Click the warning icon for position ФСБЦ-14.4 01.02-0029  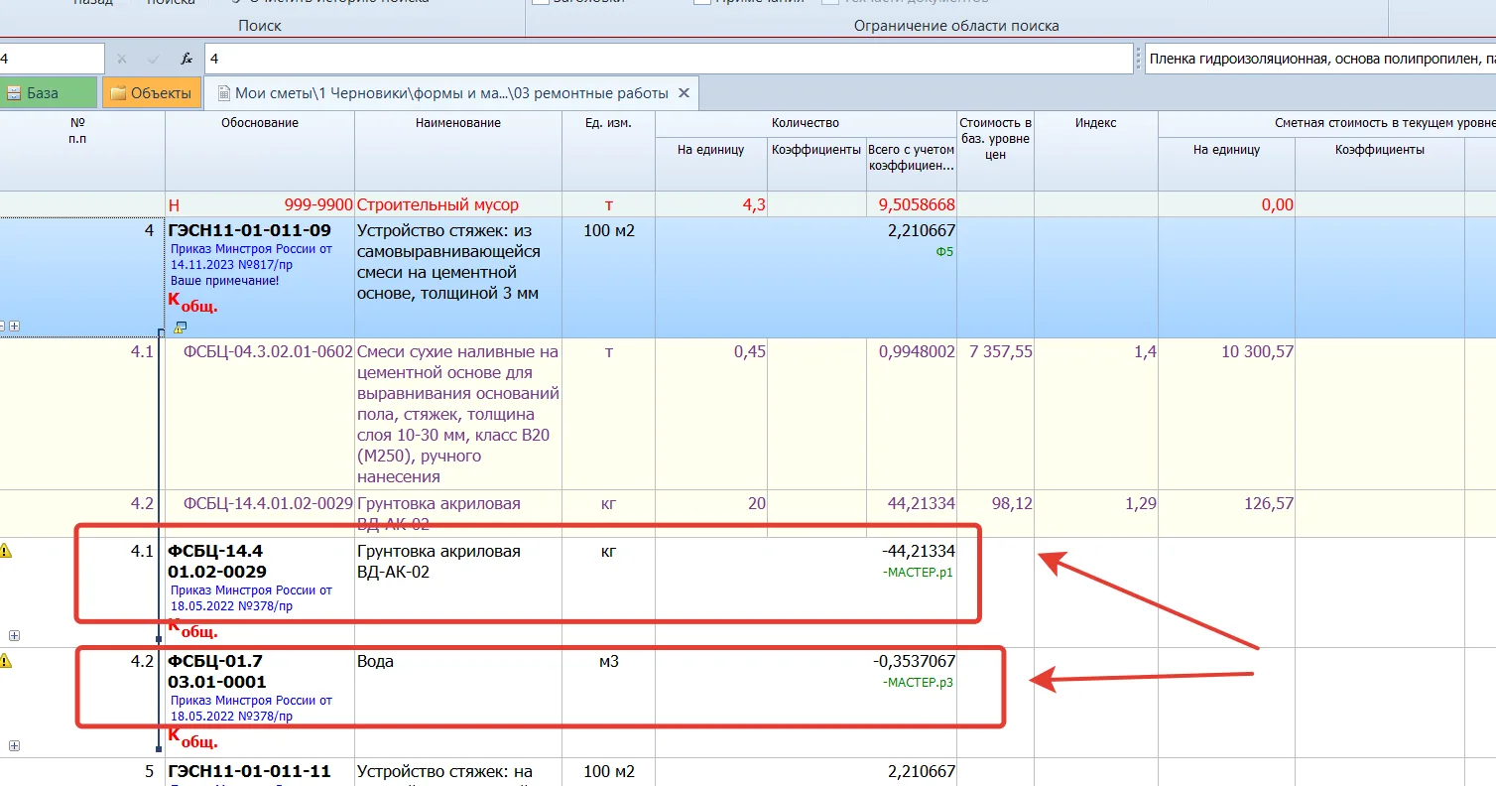click(6, 552)
